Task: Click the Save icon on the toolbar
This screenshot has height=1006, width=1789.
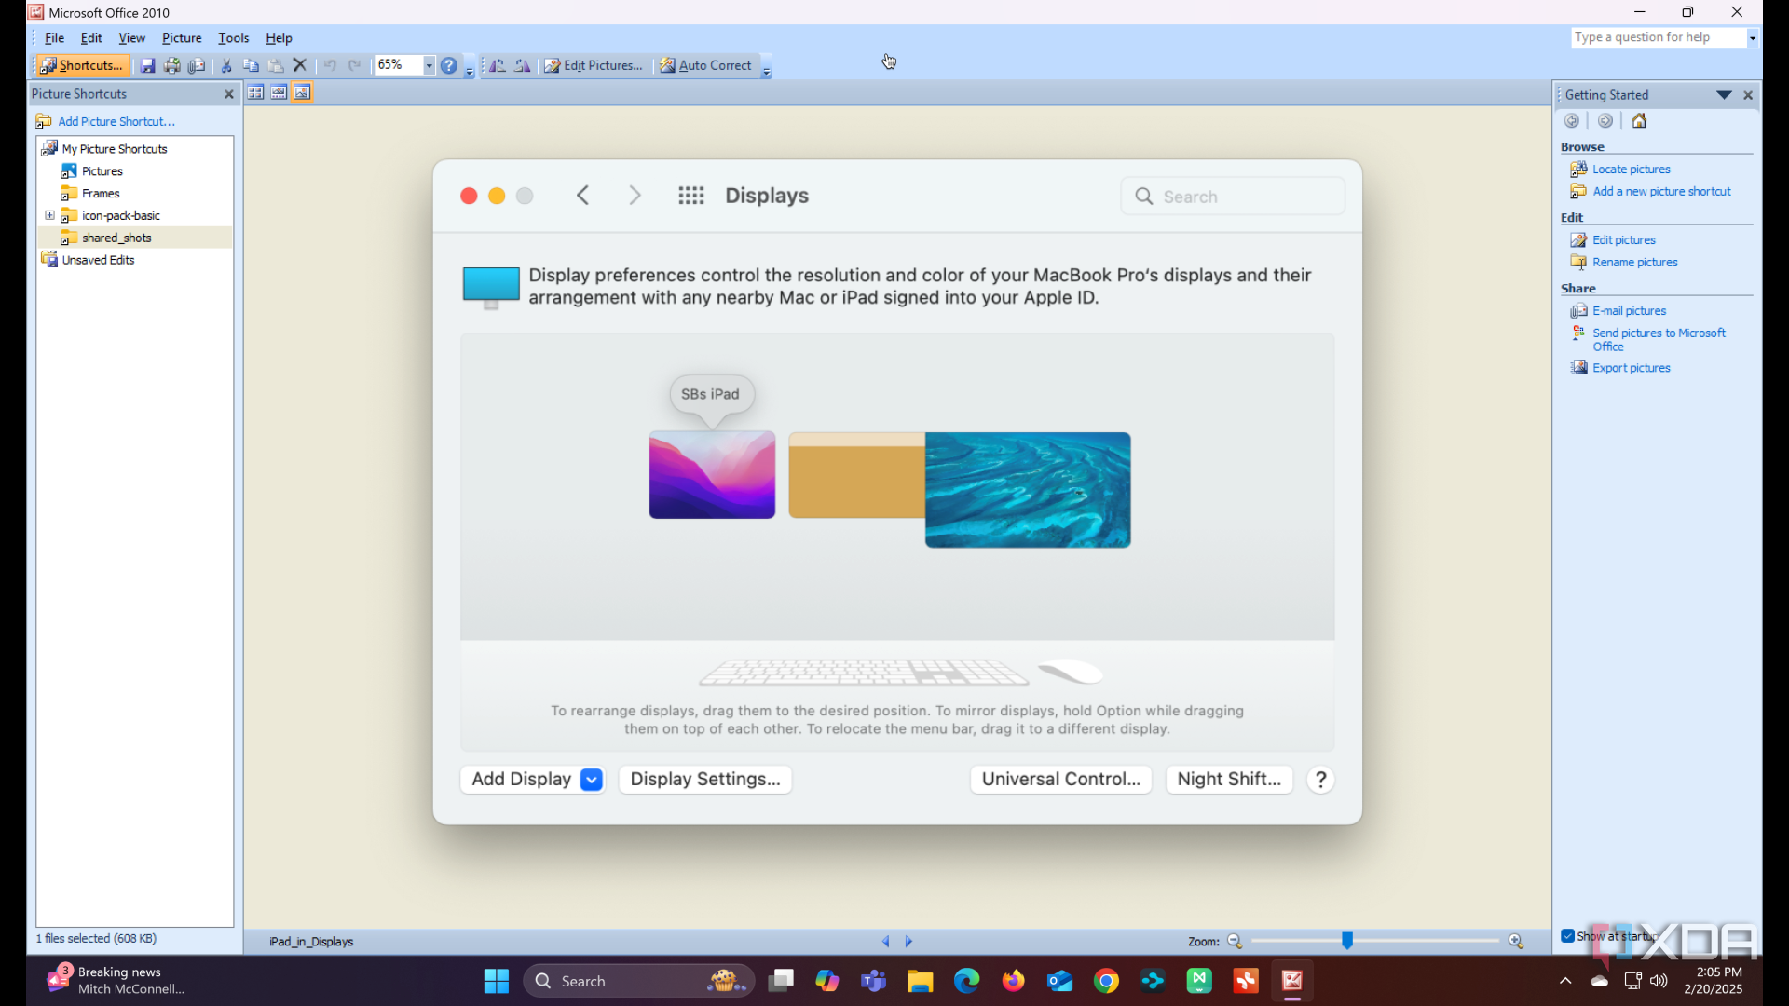Action: click(x=148, y=65)
